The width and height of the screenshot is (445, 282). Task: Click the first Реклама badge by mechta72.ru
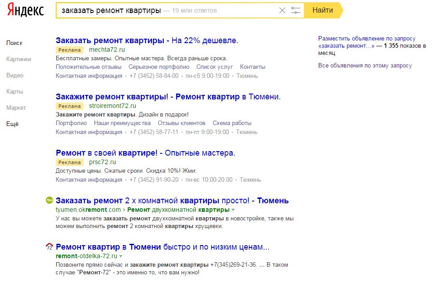coord(70,50)
